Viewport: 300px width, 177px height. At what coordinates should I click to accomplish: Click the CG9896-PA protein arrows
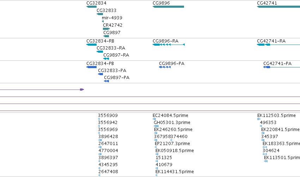(x=165, y=67)
